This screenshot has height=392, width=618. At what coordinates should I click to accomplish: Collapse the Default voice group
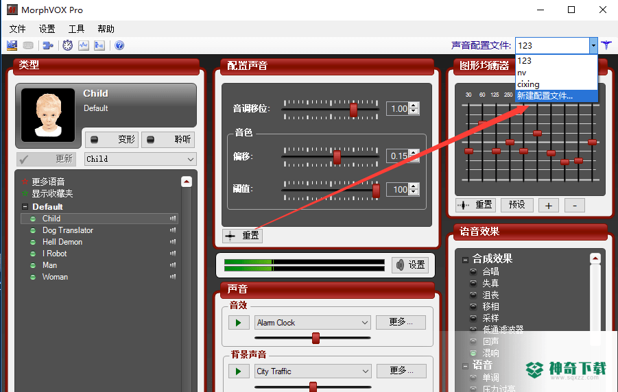(x=25, y=207)
